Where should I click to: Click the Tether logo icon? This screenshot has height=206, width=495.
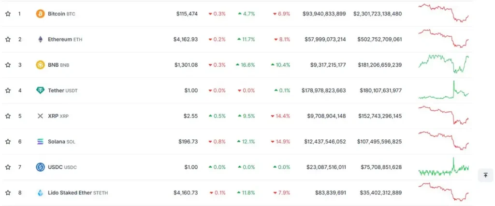pyautogui.click(x=40, y=90)
